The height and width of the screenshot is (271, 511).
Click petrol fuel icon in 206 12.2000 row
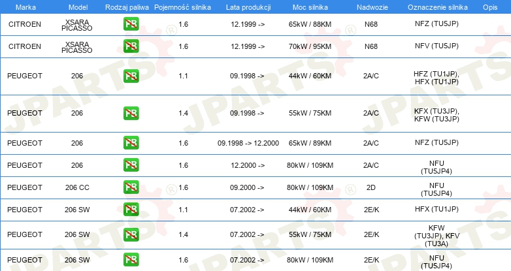pyautogui.click(x=131, y=165)
